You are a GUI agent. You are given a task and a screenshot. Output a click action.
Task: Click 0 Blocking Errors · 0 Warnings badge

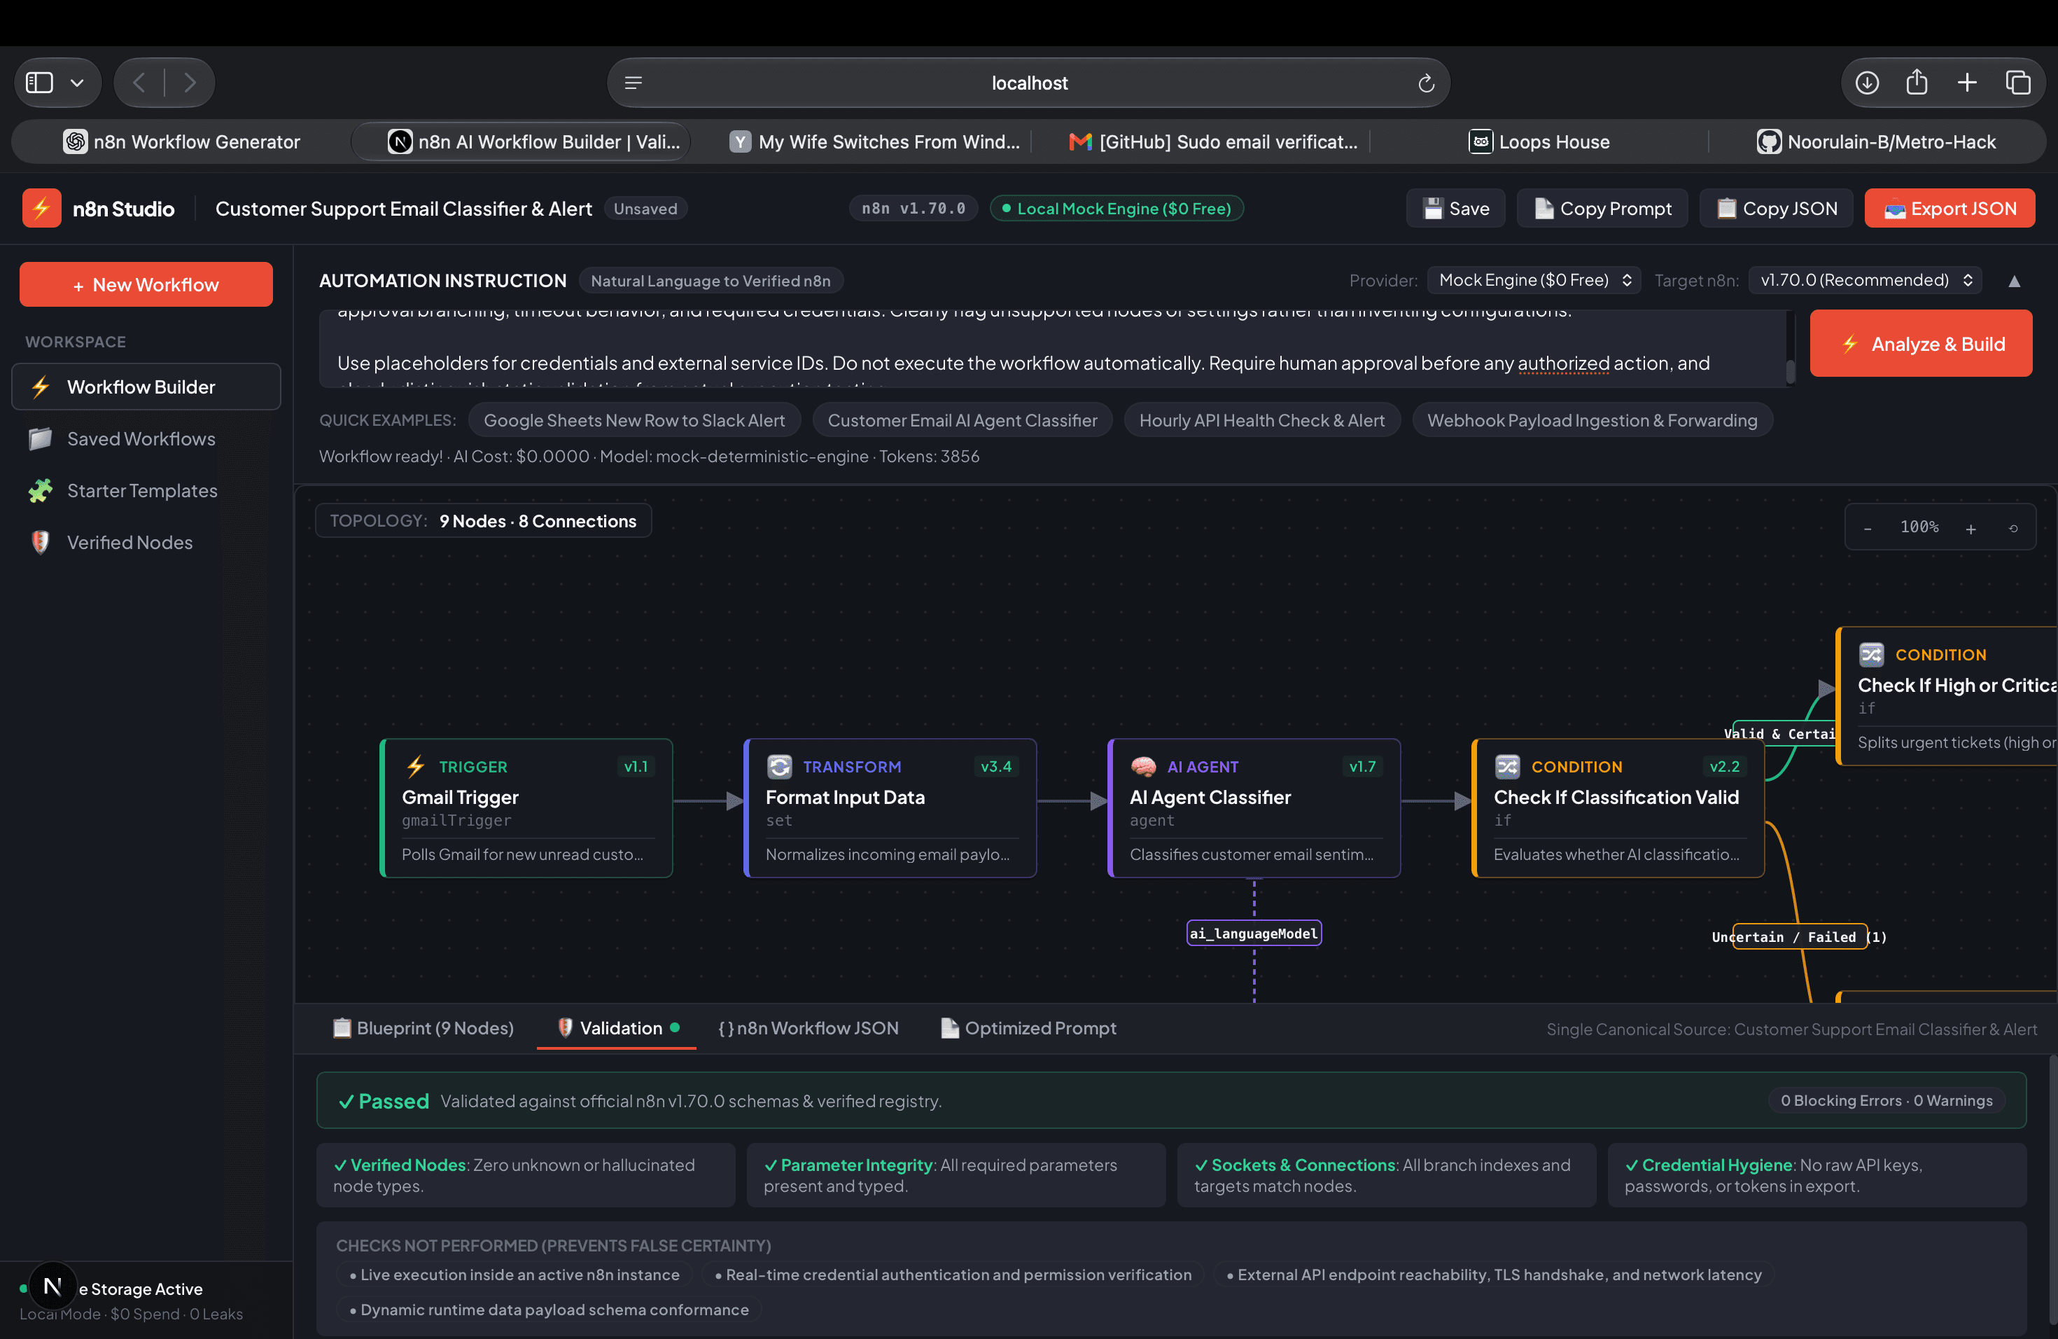(x=1886, y=1100)
